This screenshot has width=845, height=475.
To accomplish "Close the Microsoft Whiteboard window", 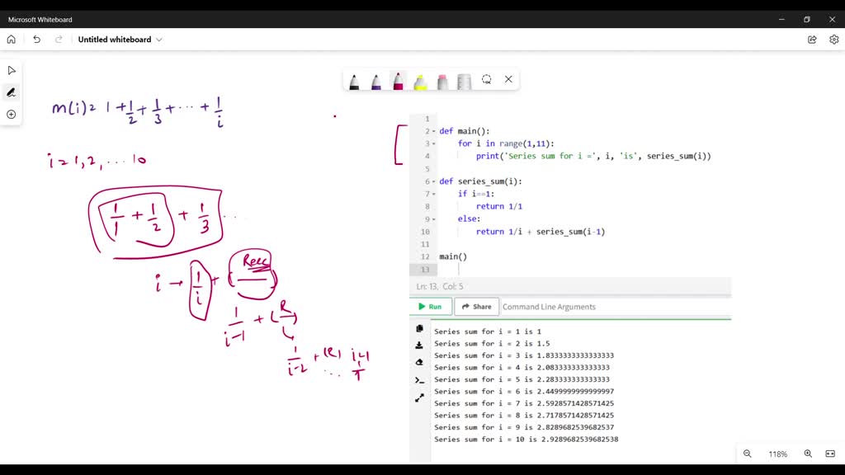I will click(x=832, y=20).
